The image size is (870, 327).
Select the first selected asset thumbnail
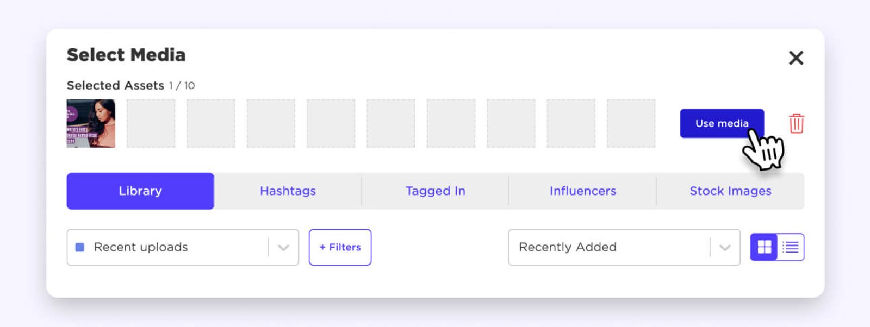[91, 123]
